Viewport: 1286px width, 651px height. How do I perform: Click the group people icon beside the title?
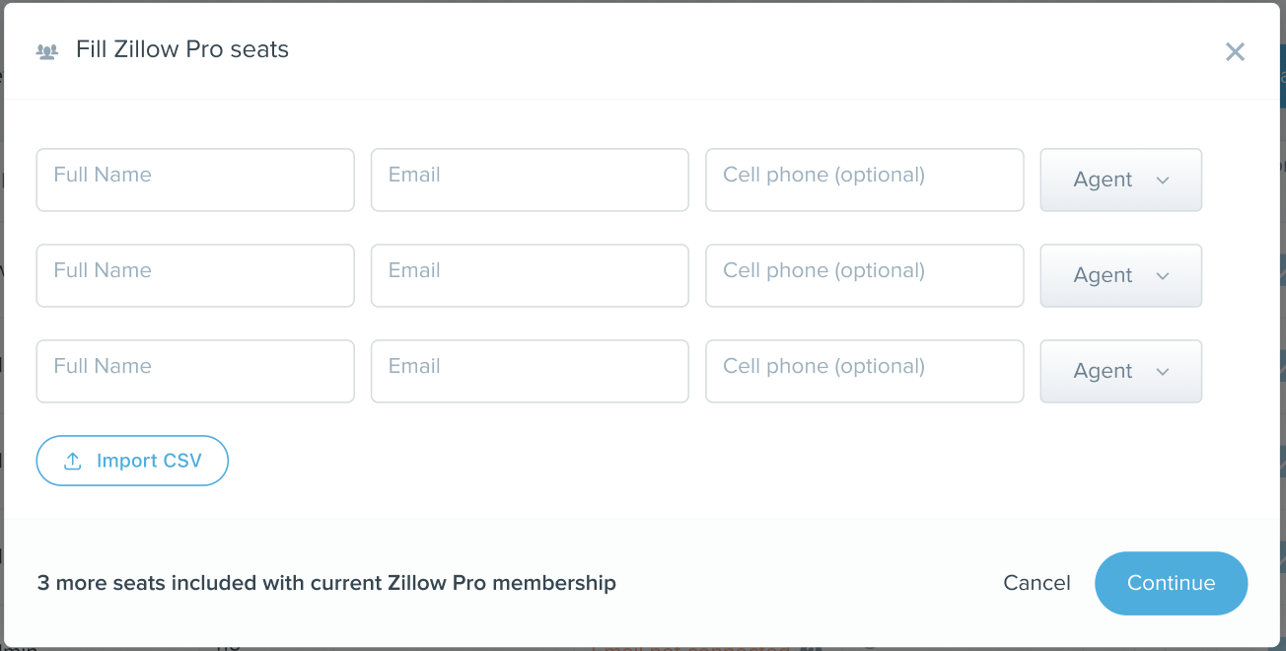pyautogui.click(x=47, y=51)
